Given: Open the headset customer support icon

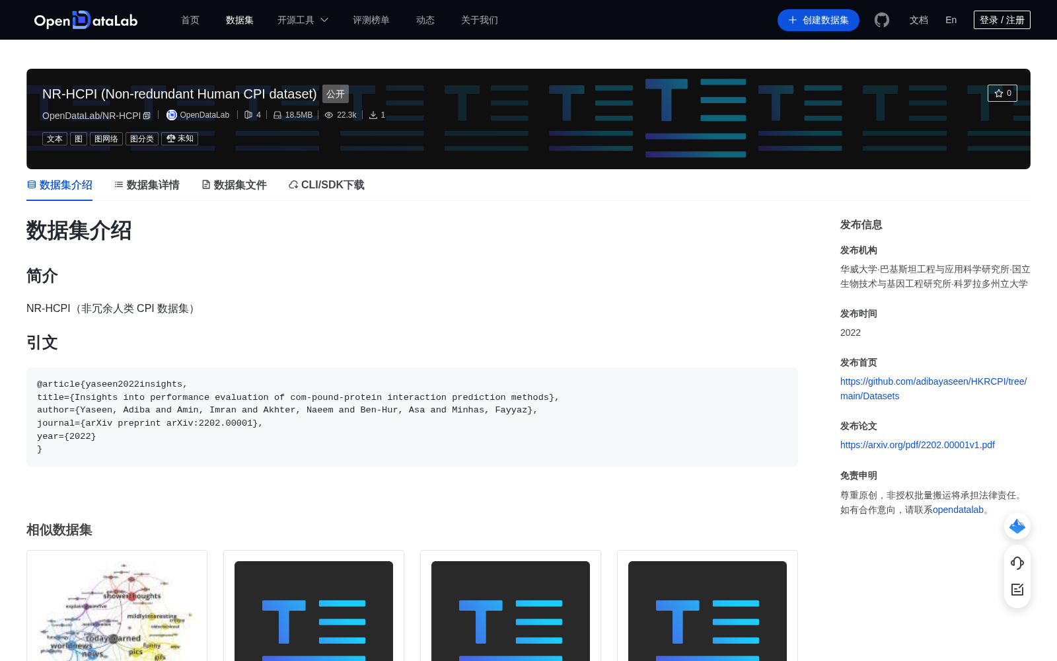Looking at the screenshot, I should coord(1017,563).
